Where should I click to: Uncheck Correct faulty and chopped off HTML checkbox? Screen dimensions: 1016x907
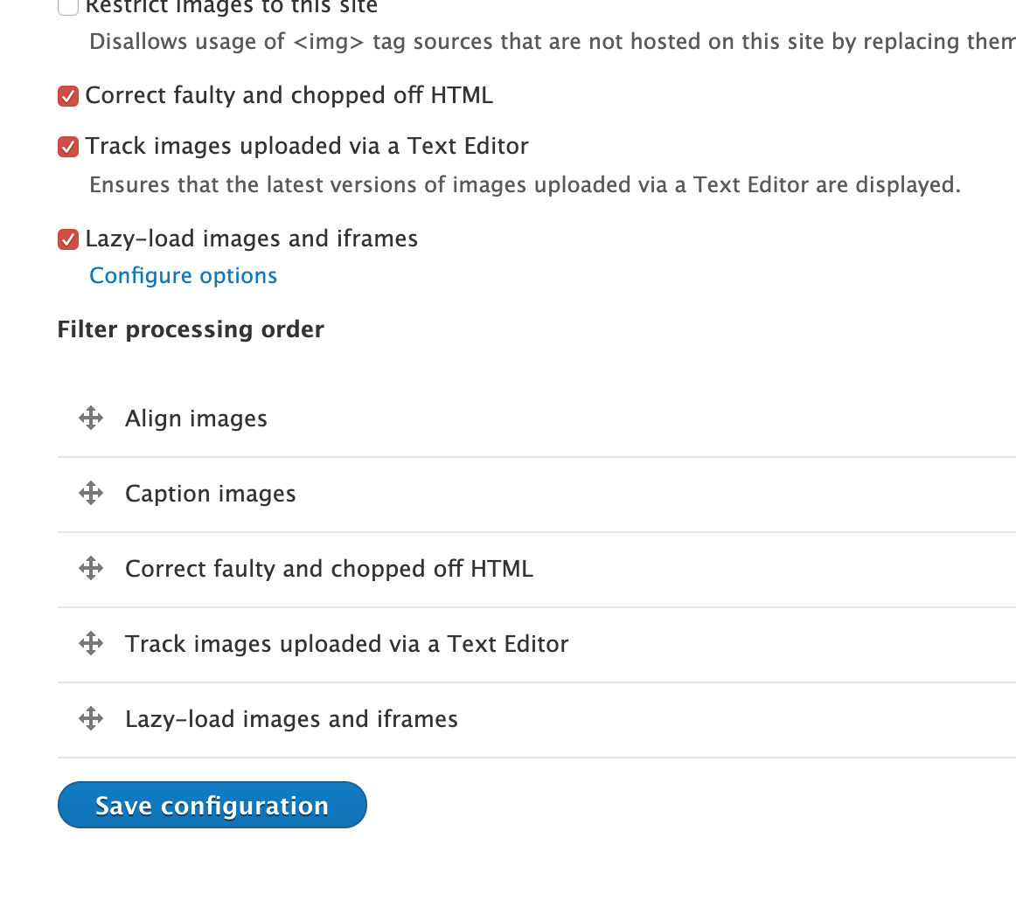tap(68, 96)
